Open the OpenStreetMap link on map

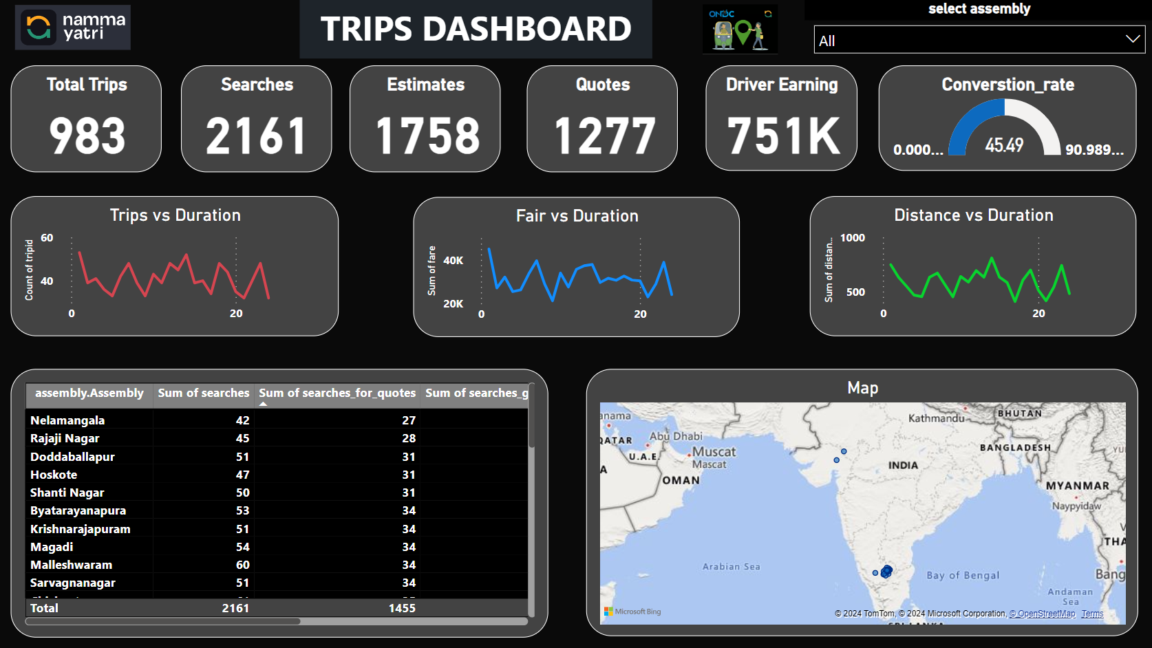pos(1042,614)
